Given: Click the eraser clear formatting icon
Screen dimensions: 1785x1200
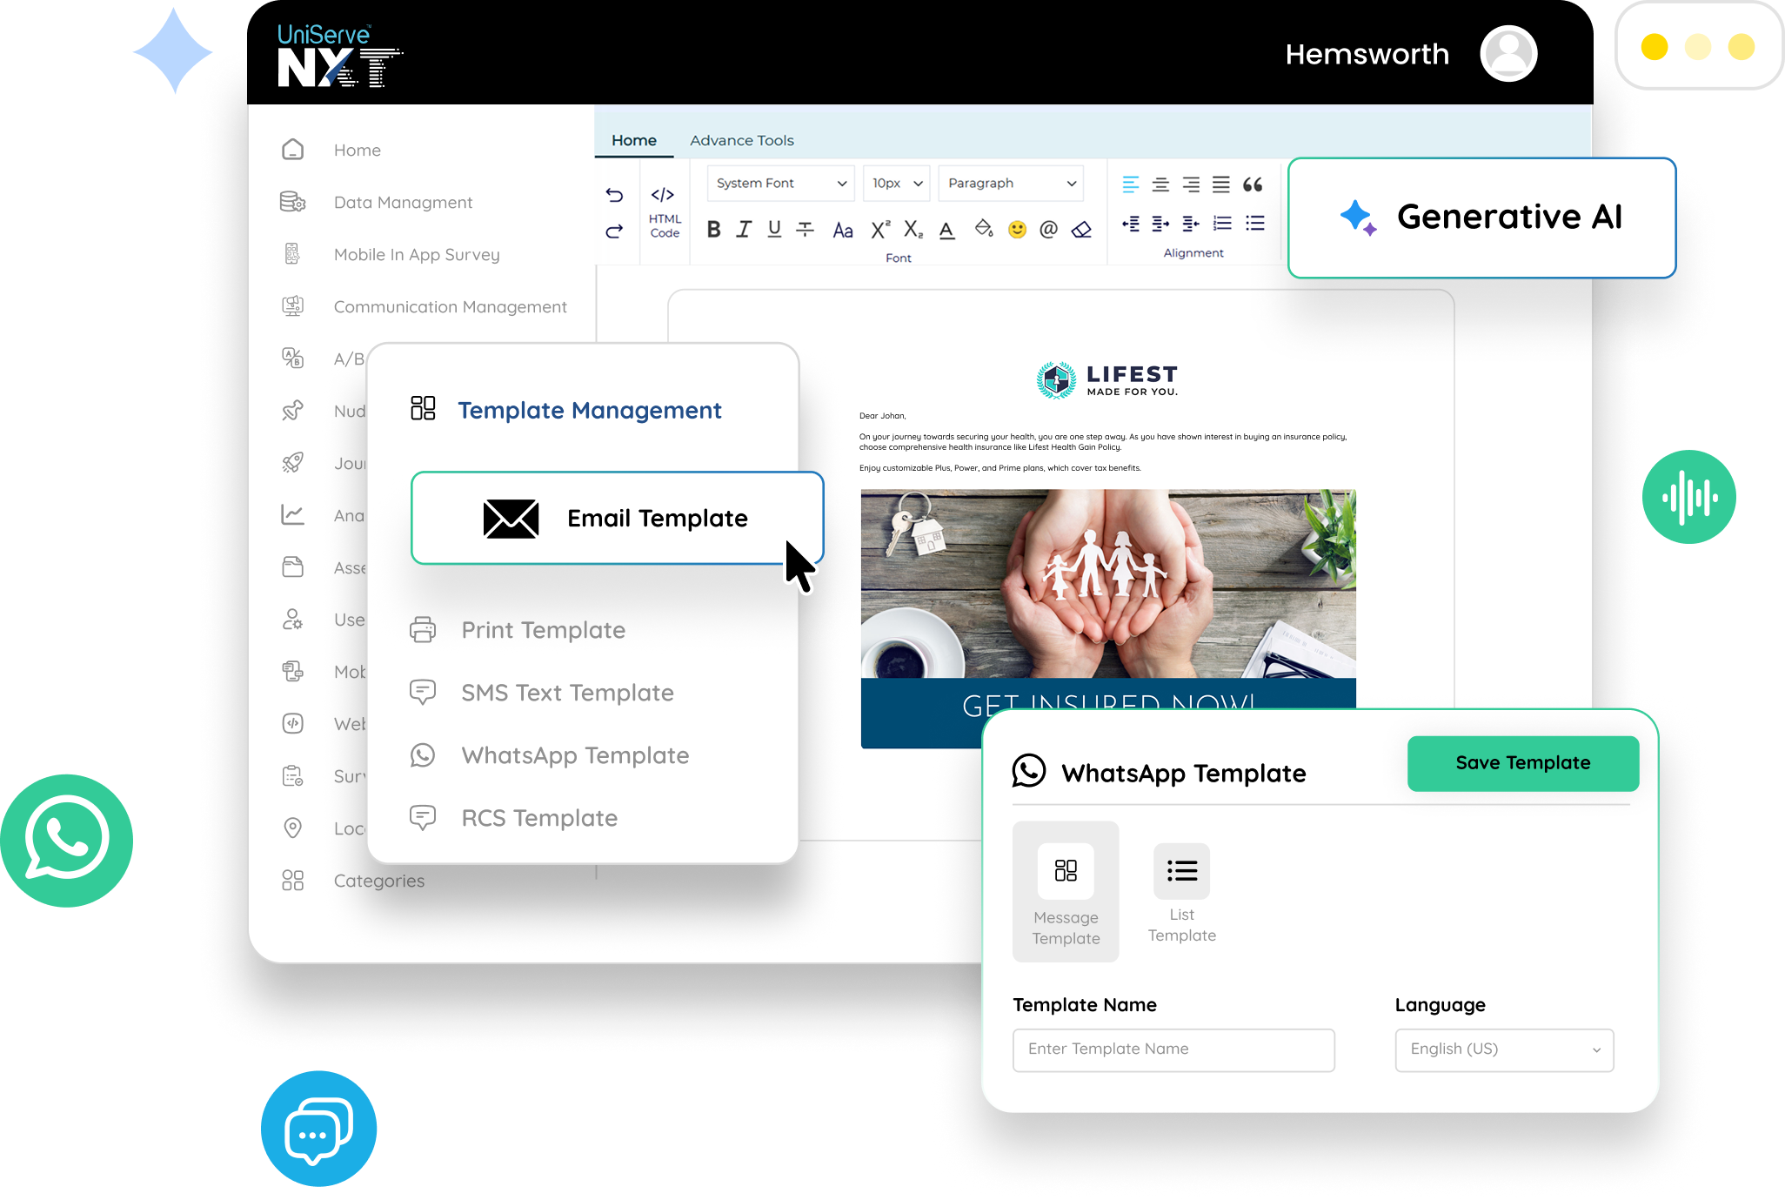Looking at the screenshot, I should pyautogui.click(x=1081, y=230).
